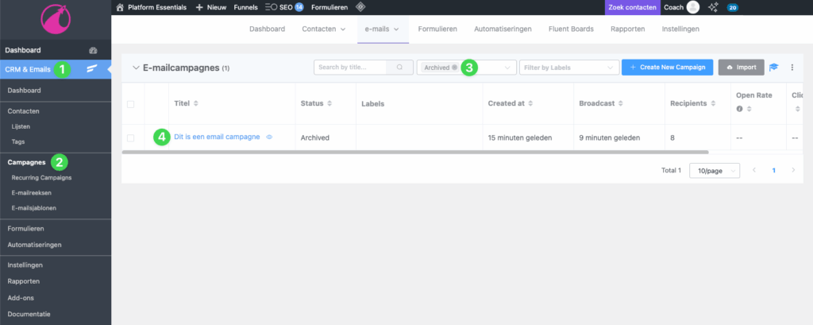Open the Contacten top navigation tab
Viewport: 813px width, 325px height.
pyautogui.click(x=324, y=29)
